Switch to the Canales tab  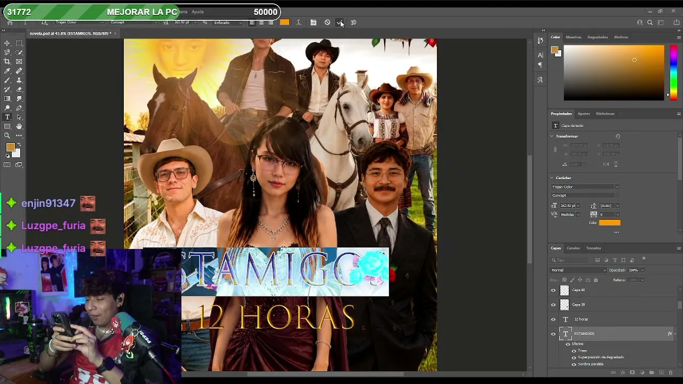(x=573, y=248)
